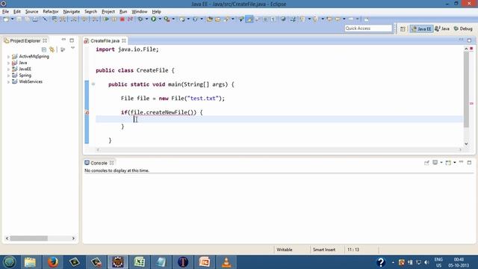Screen dimensions: 478x269
Task: Open the File menu
Action: point(5,12)
